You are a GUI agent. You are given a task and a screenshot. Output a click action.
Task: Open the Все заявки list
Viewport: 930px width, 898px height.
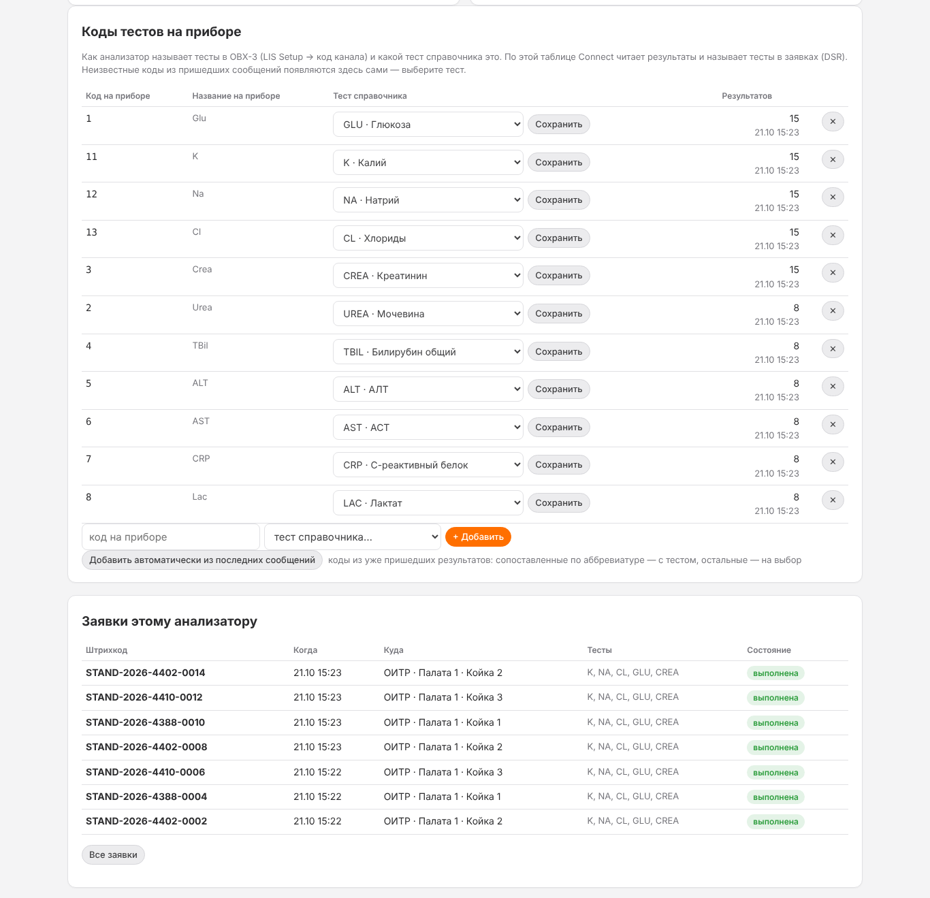[113, 855]
